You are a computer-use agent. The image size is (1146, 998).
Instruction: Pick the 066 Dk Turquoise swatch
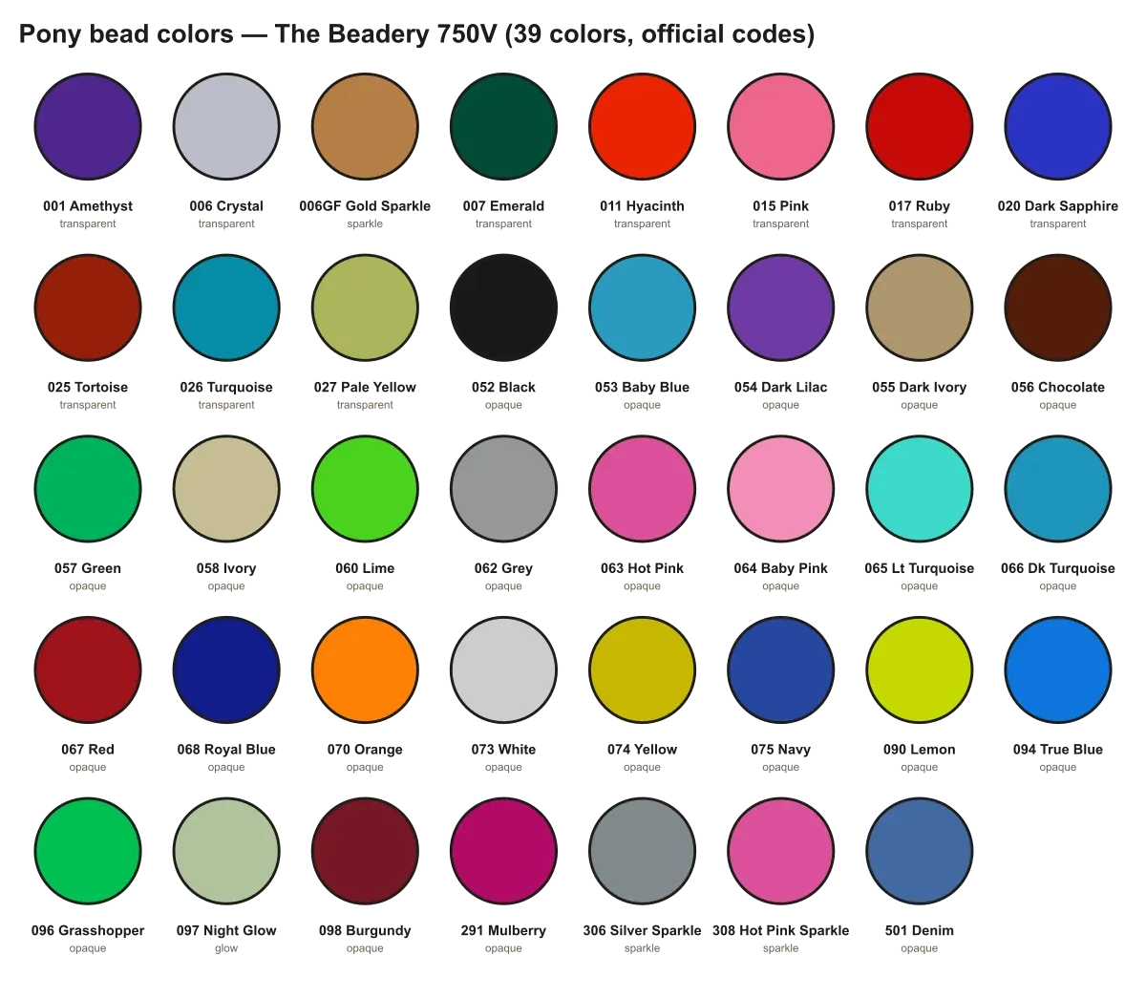coord(1058,489)
